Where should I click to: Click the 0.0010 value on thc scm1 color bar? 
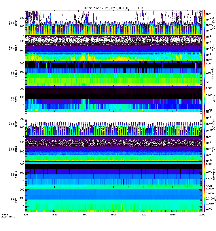[210, 204]
